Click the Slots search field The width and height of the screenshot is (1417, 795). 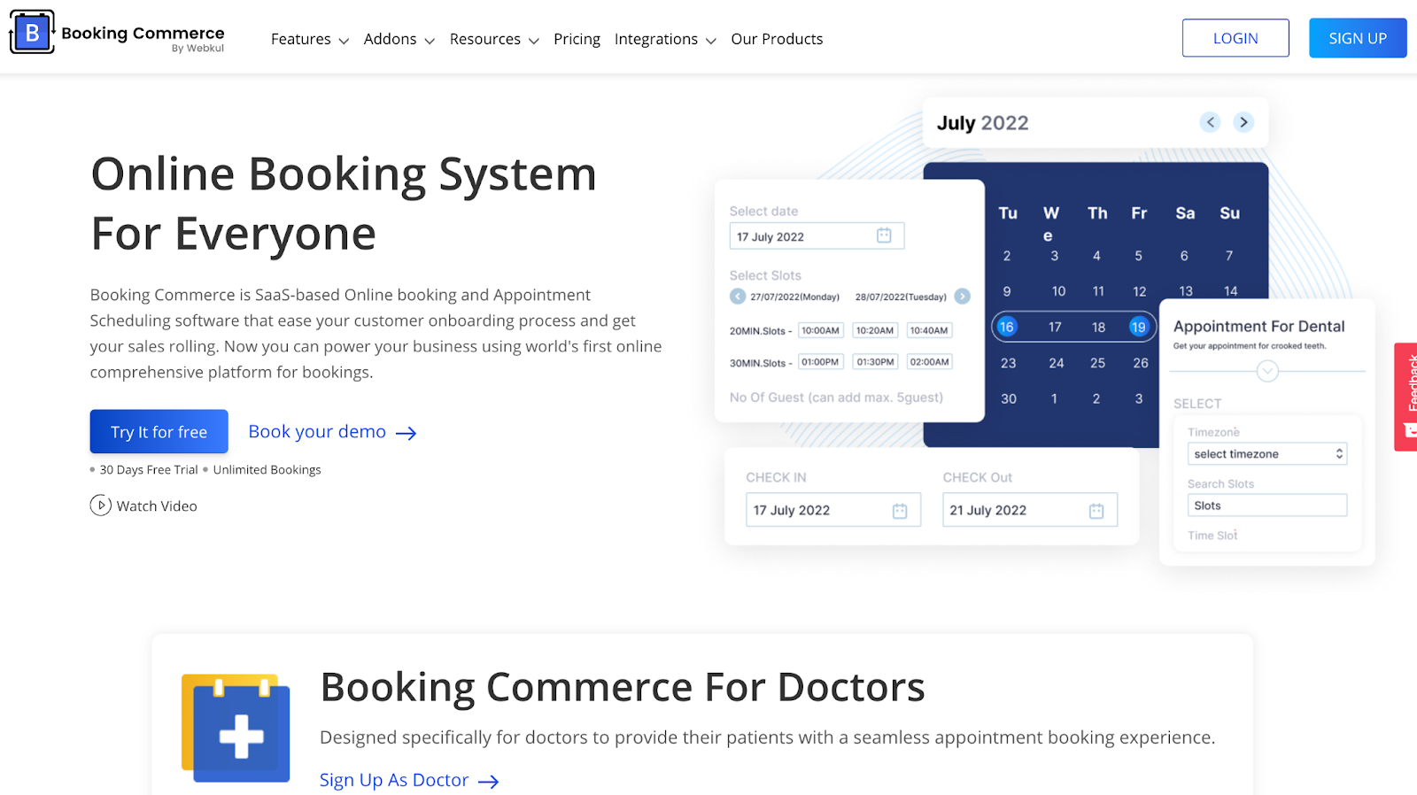[1267, 506]
